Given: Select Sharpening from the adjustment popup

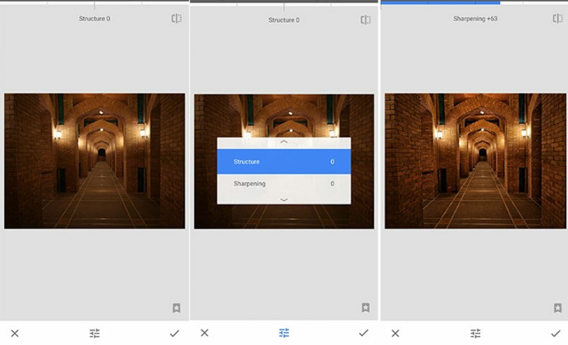Looking at the screenshot, I should coord(284,184).
